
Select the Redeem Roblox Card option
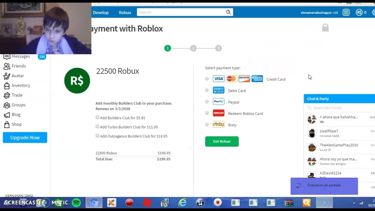[x=207, y=113]
